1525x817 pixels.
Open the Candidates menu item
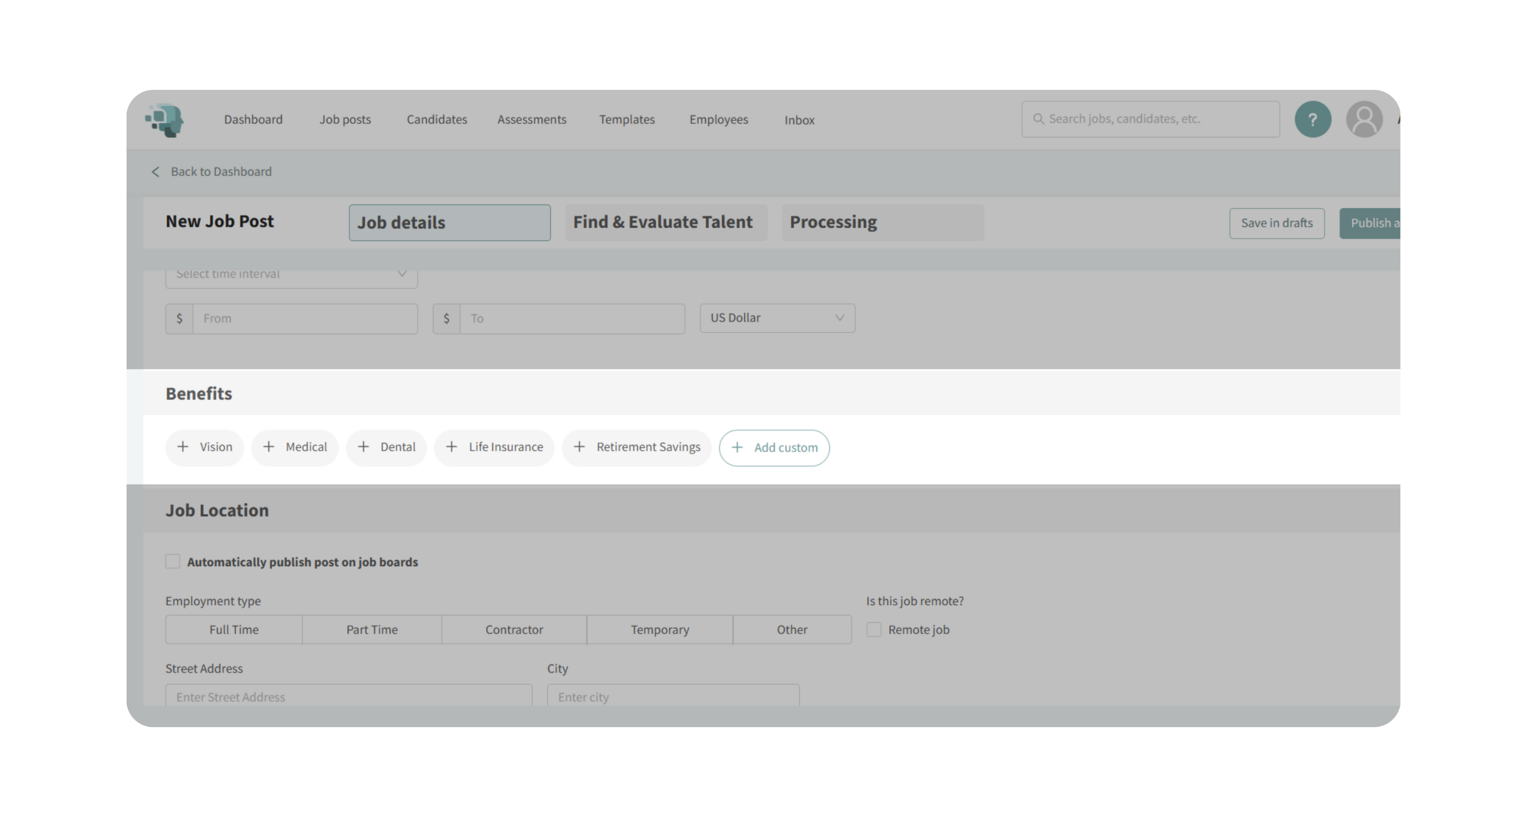coord(436,120)
